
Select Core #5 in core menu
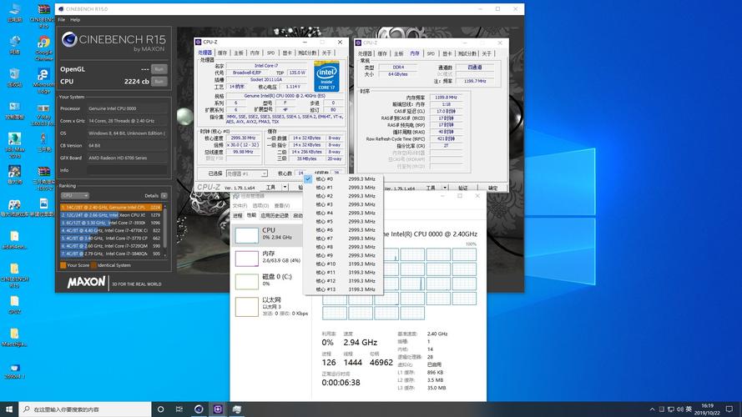pos(342,222)
